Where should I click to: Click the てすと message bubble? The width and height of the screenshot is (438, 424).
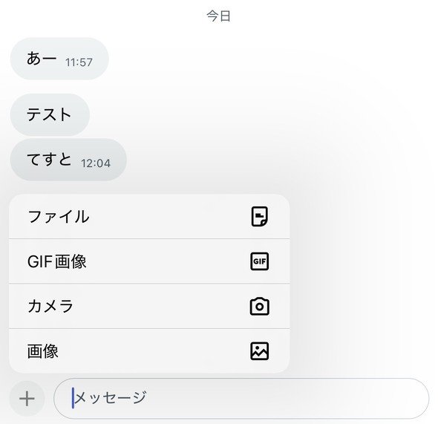[x=68, y=160]
